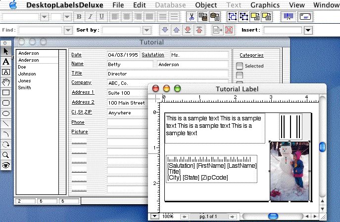Toggle the eye preview tool
This screenshot has height=222, width=340.
(6, 165)
